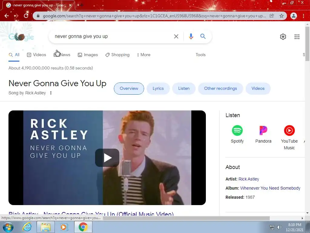Open the Google apps grid
This screenshot has height=233, width=310.
pyautogui.click(x=297, y=37)
